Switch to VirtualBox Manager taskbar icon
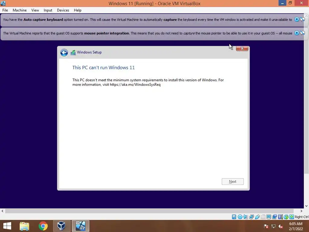 point(62,226)
